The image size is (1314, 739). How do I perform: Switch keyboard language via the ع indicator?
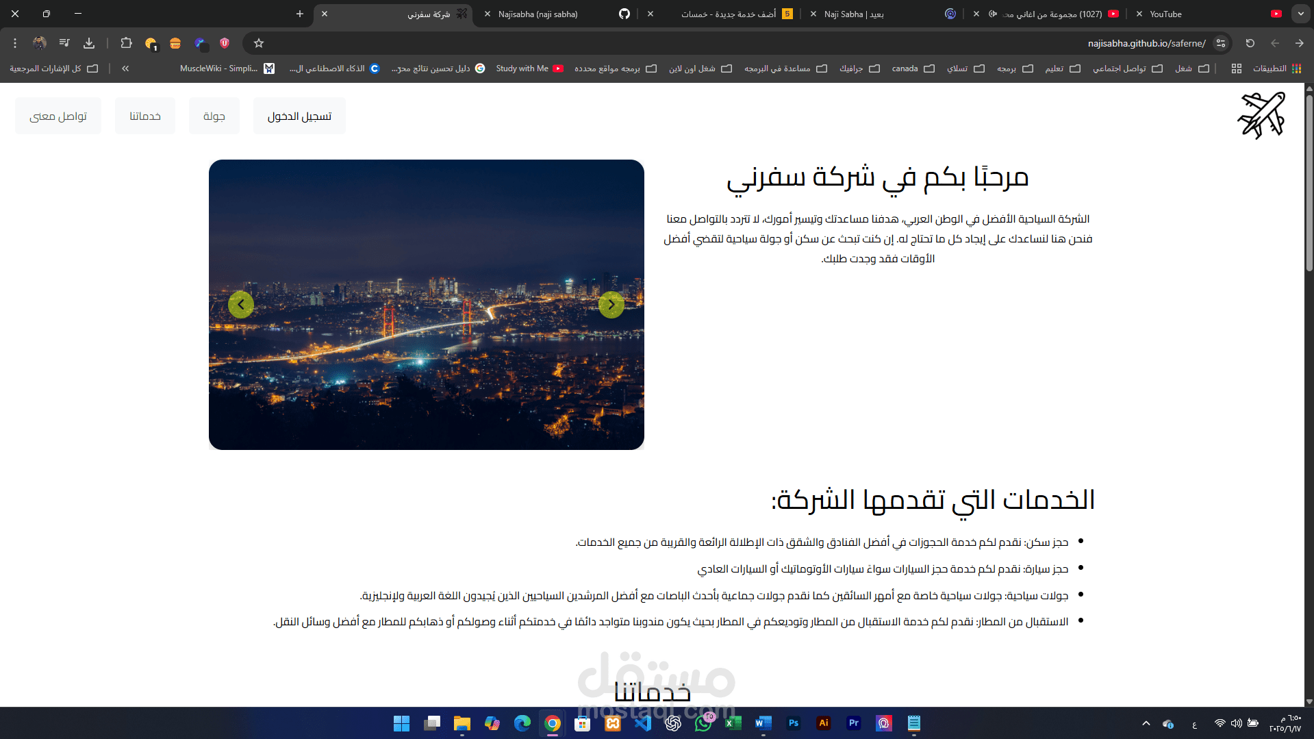coord(1195,725)
